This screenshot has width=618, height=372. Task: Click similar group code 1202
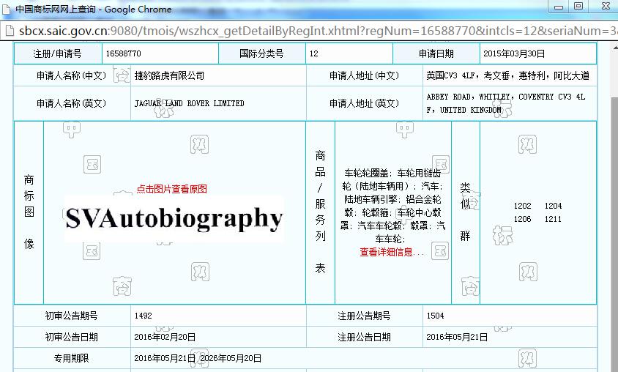pyautogui.click(x=523, y=207)
